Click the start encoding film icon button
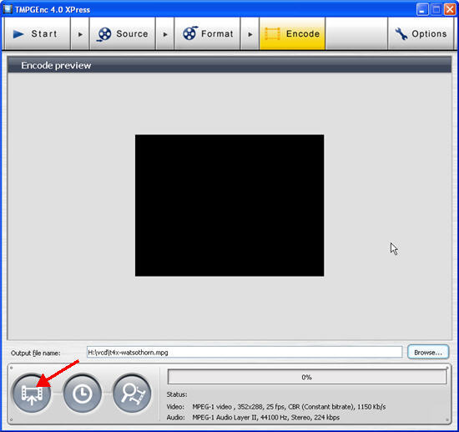Screen dimensions: 459x432 click(x=32, y=394)
